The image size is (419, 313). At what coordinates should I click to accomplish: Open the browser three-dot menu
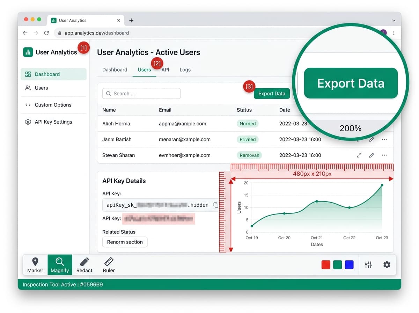pyautogui.click(x=394, y=33)
